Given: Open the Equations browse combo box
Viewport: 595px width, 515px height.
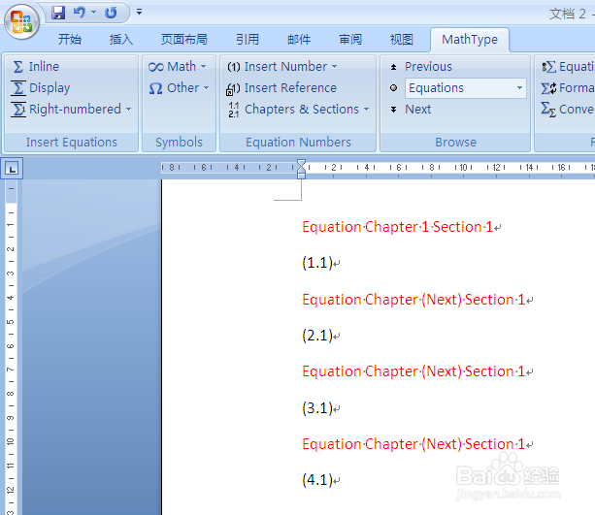Looking at the screenshot, I should pos(466,88).
